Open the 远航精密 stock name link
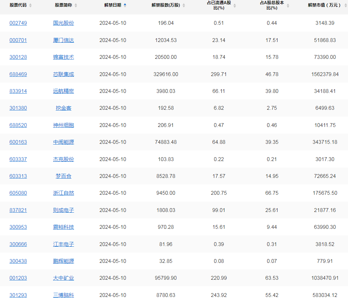 point(64,91)
